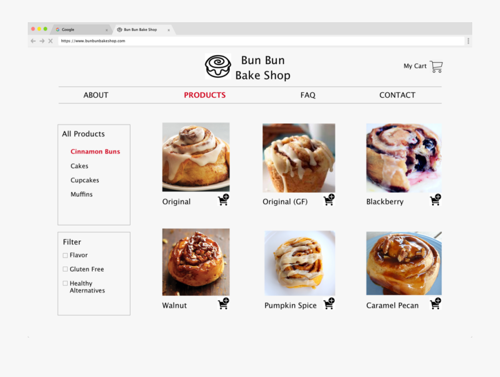The width and height of the screenshot is (500, 377).
Task: Add Blackberry bun to cart
Action: [x=435, y=200]
